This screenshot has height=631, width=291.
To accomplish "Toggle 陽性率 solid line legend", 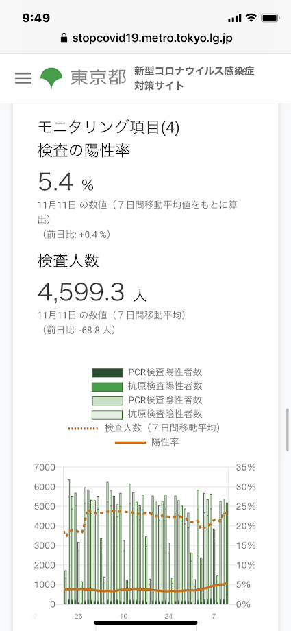I will point(147,442).
